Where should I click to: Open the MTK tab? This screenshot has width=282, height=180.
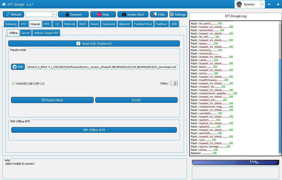[47, 24]
